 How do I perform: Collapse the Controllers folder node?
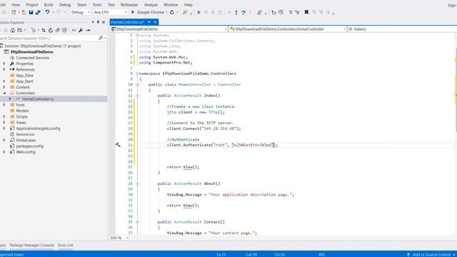pos(4,93)
